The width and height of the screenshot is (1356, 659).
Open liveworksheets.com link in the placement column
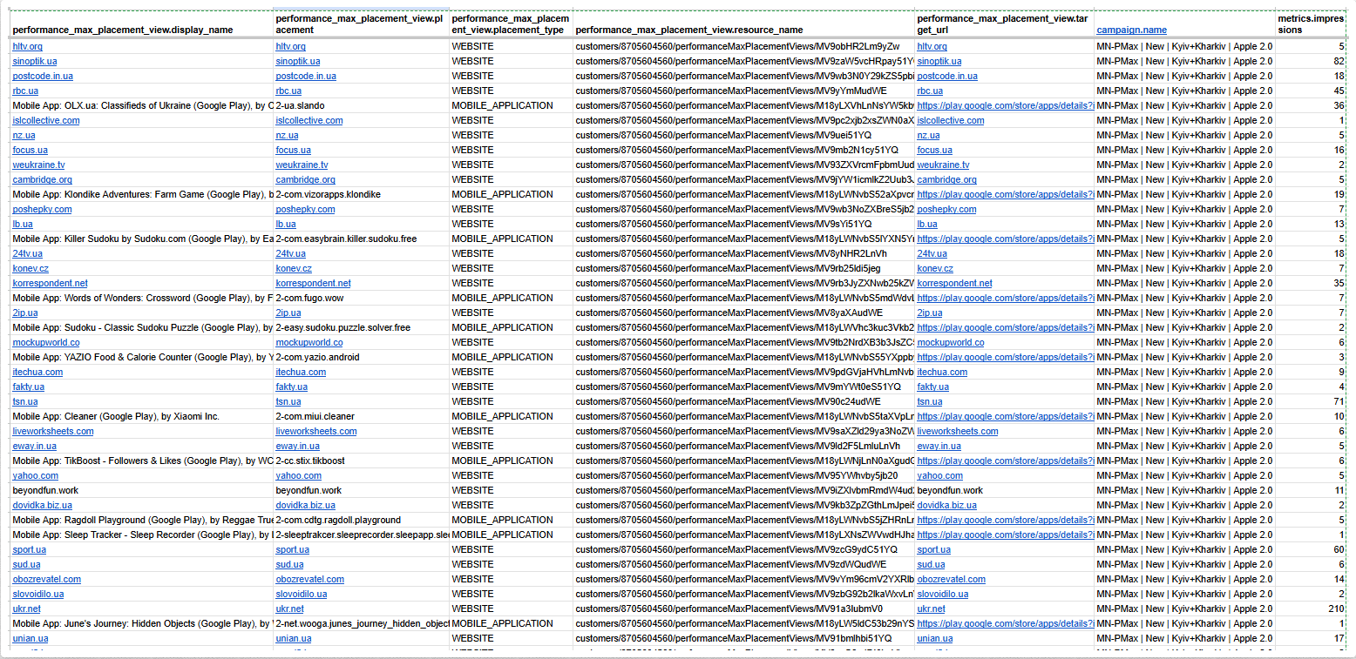click(316, 431)
